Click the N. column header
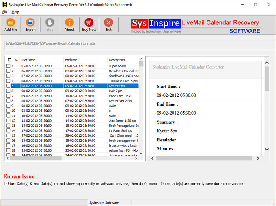The image size is (276, 206). 17,60
